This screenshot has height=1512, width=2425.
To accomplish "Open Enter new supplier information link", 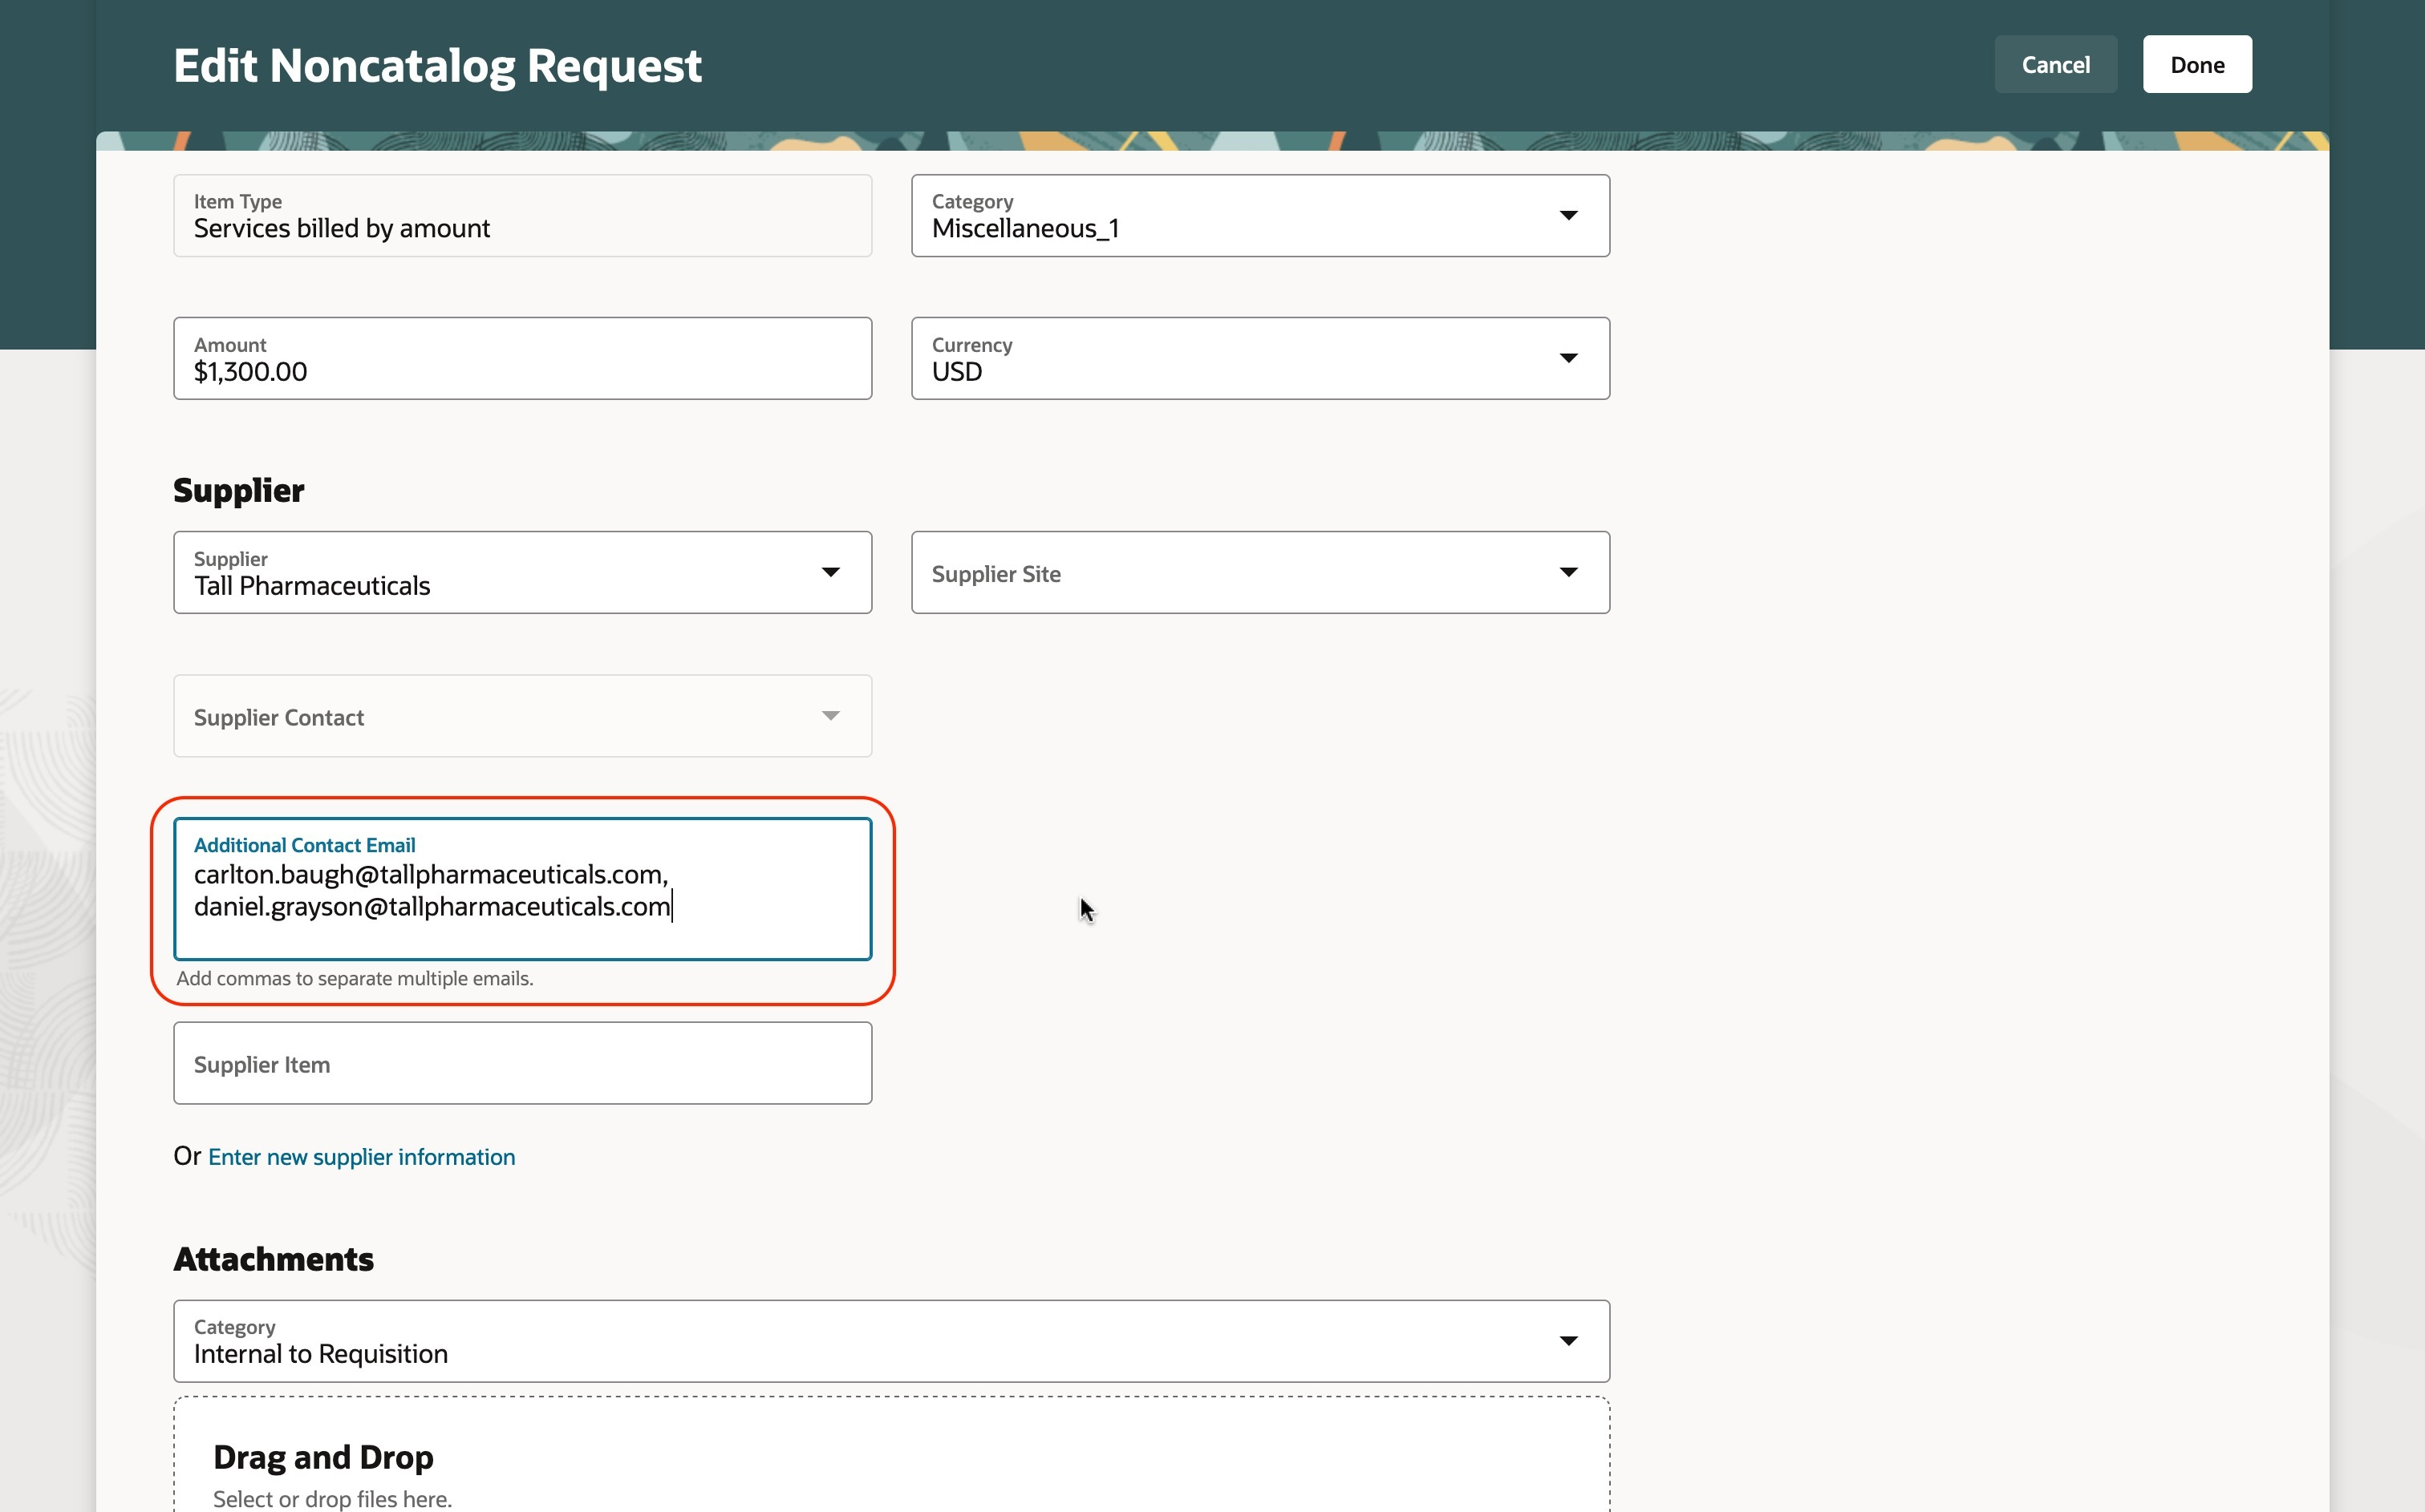I will click(361, 1157).
